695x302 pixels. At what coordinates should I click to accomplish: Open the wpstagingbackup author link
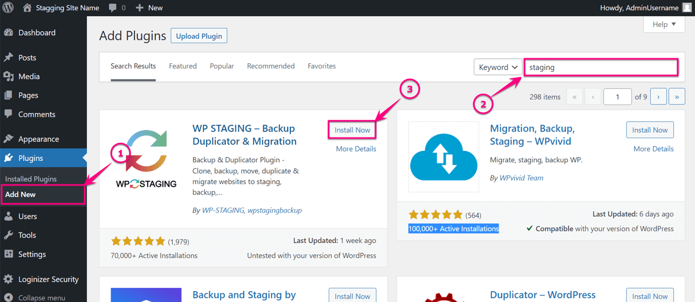[x=275, y=210]
